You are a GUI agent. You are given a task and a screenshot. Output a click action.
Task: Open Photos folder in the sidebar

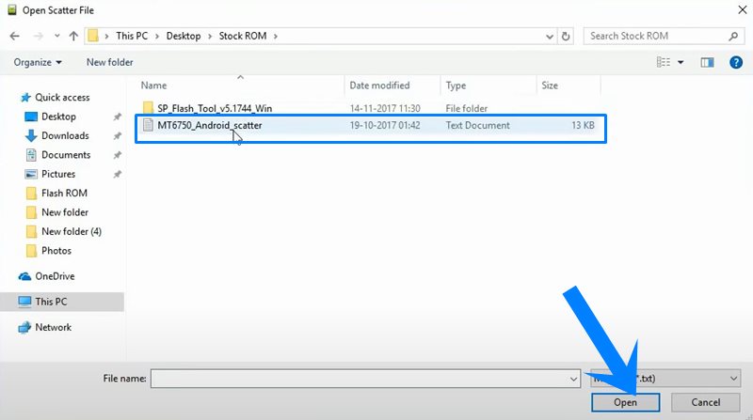[56, 251]
